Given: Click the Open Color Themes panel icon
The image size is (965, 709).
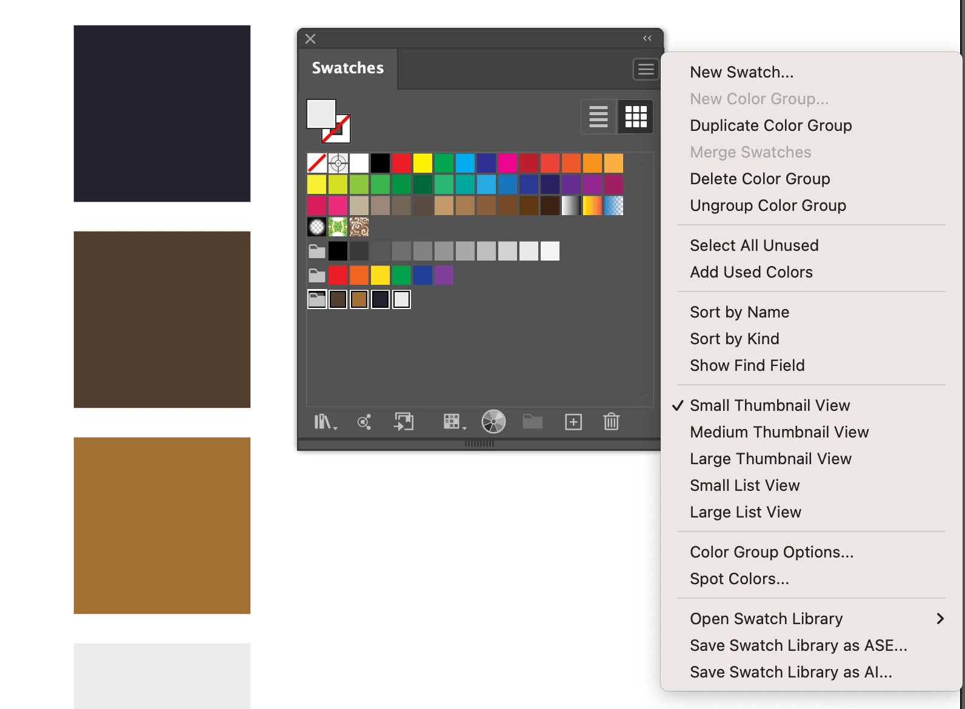Looking at the screenshot, I should (364, 422).
